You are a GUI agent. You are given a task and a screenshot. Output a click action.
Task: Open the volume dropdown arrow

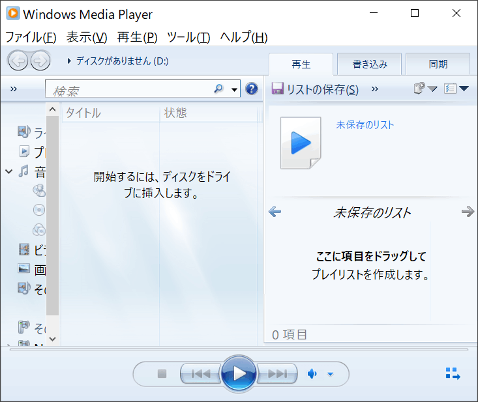click(330, 374)
